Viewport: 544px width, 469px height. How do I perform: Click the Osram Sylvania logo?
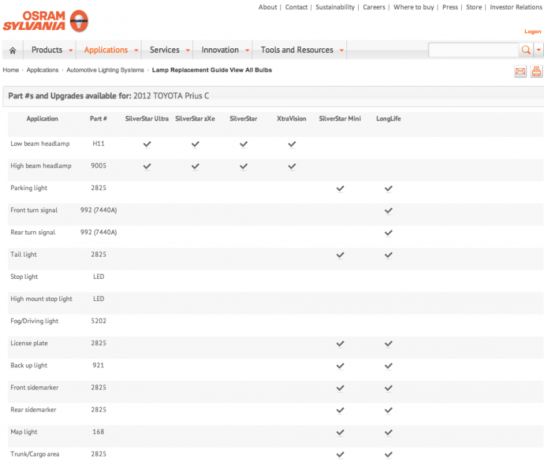pyautogui.click(x=45, y=21)
